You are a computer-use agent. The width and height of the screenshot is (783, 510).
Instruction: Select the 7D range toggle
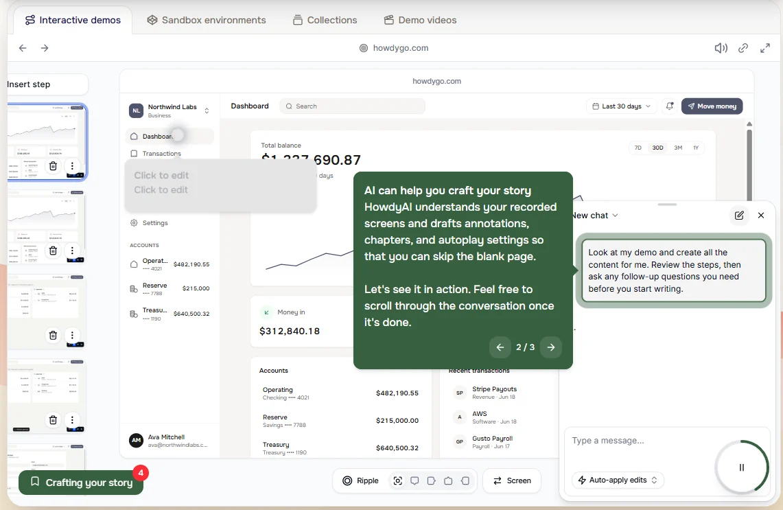[x=638, y=148]
